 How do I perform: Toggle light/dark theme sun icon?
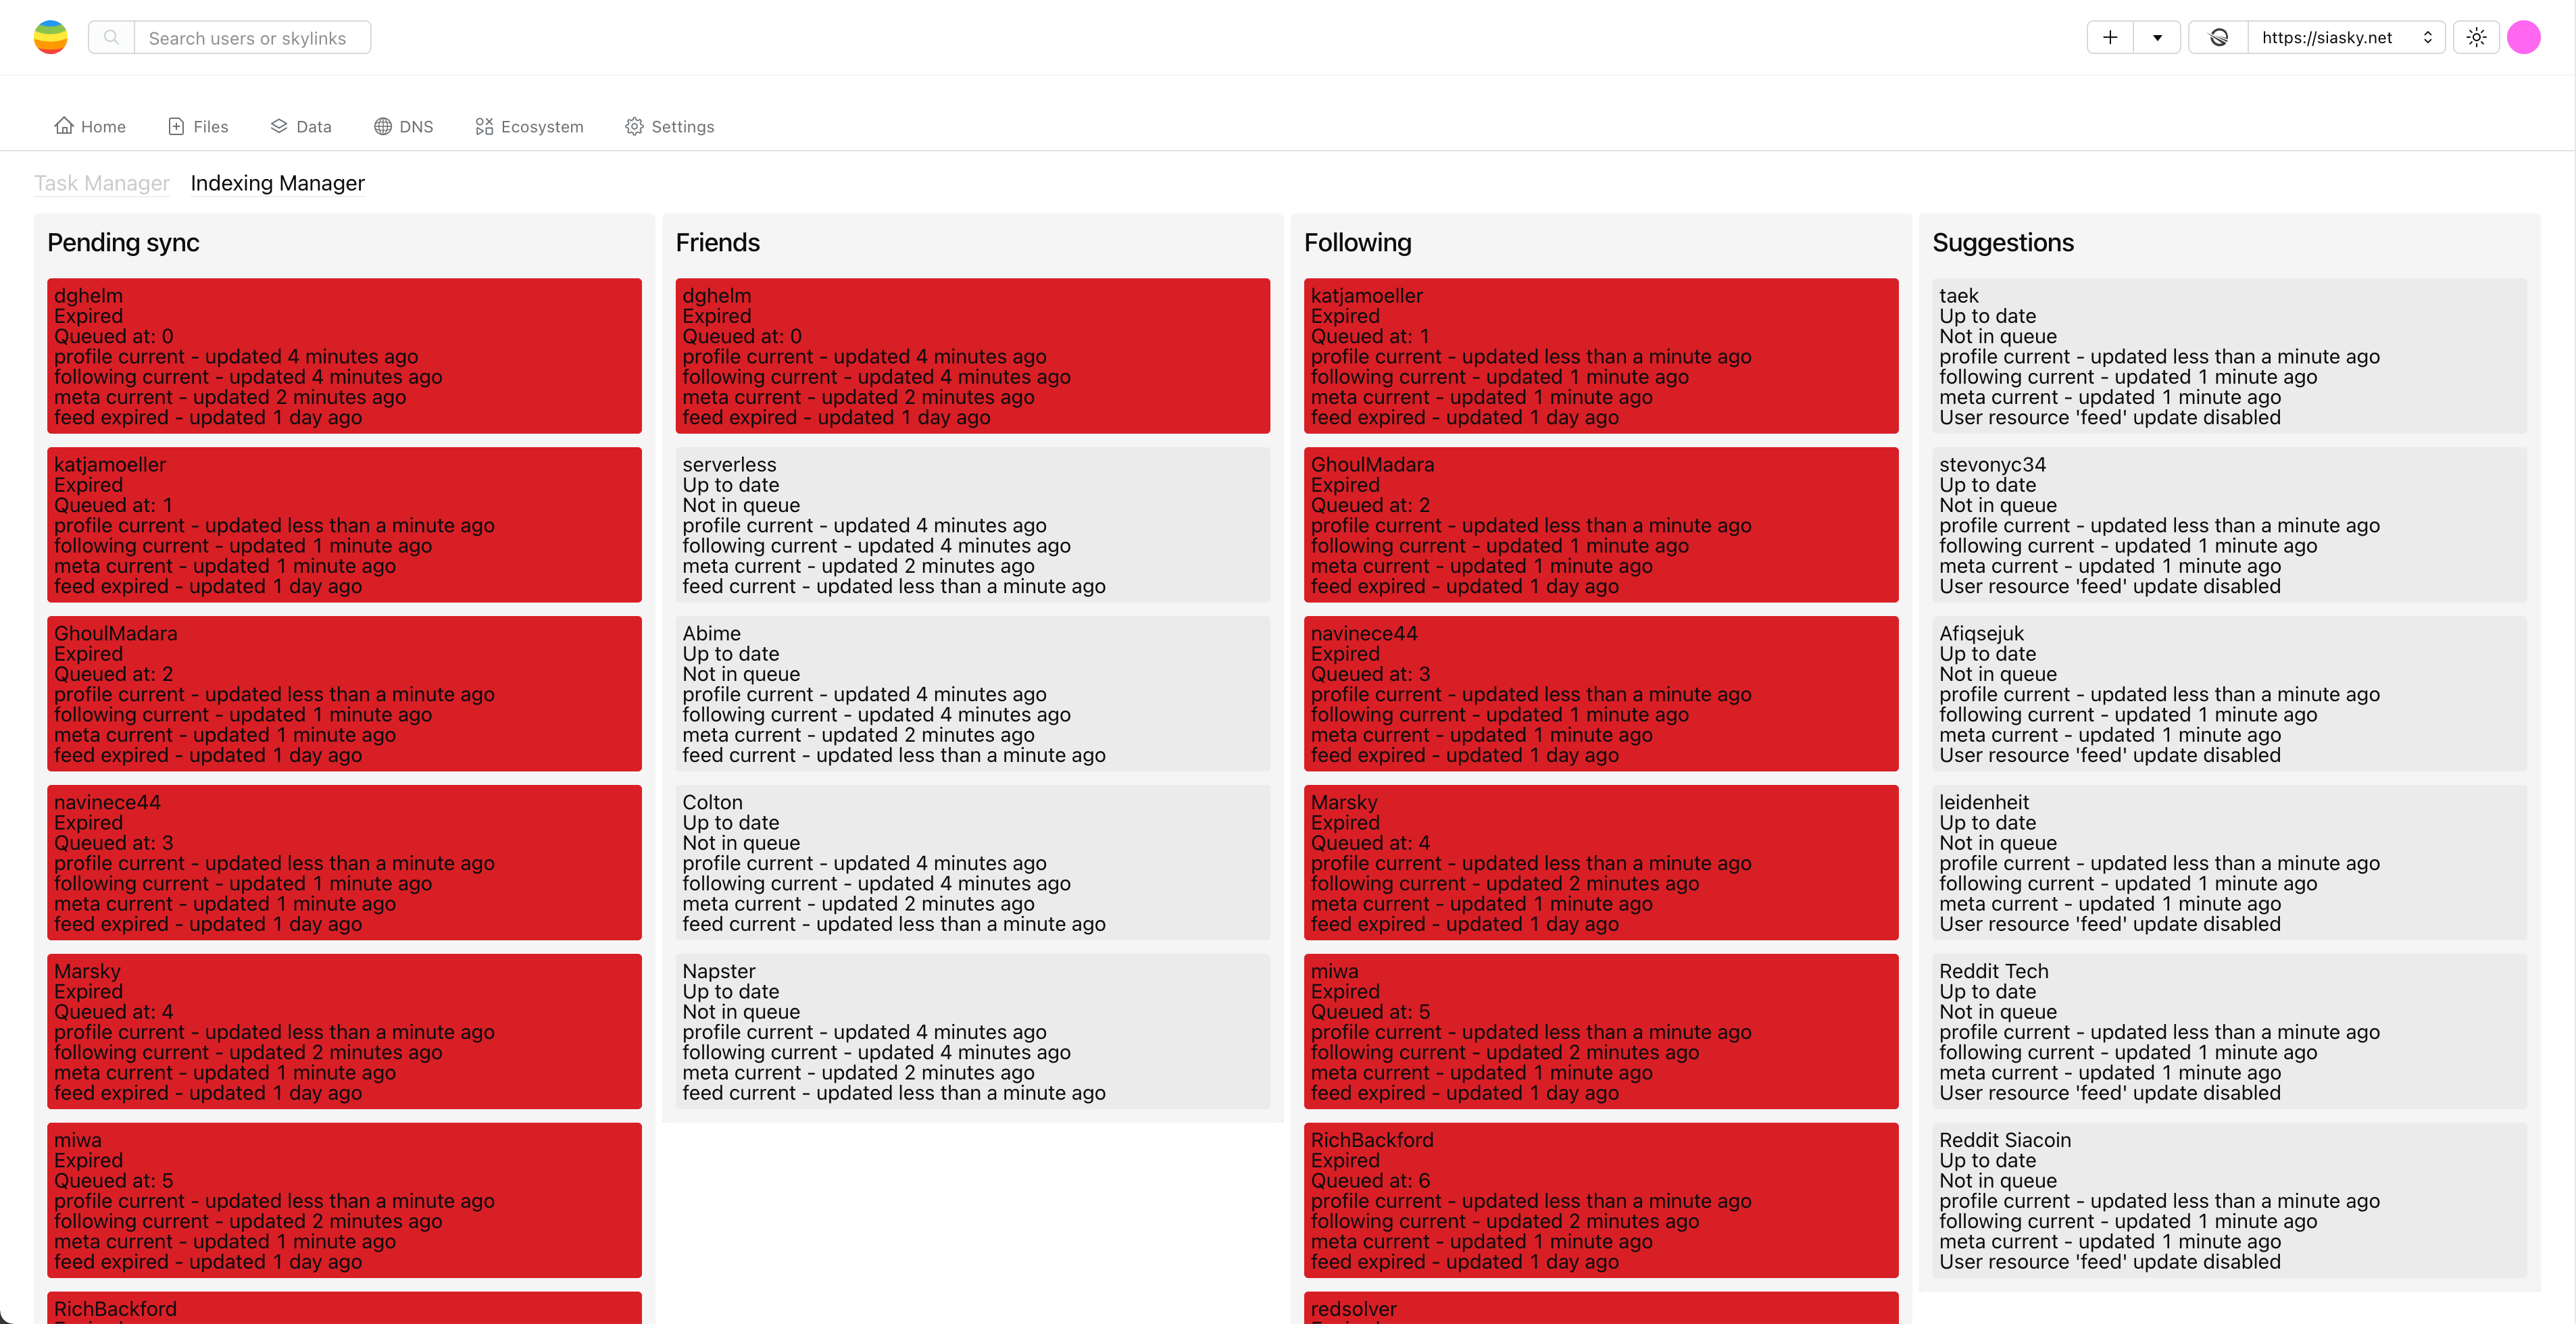[2476, 37]
